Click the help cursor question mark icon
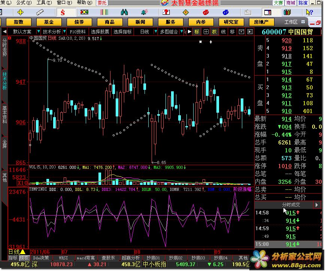Viewport: 325px width, 271px height. tap(309, 12)
